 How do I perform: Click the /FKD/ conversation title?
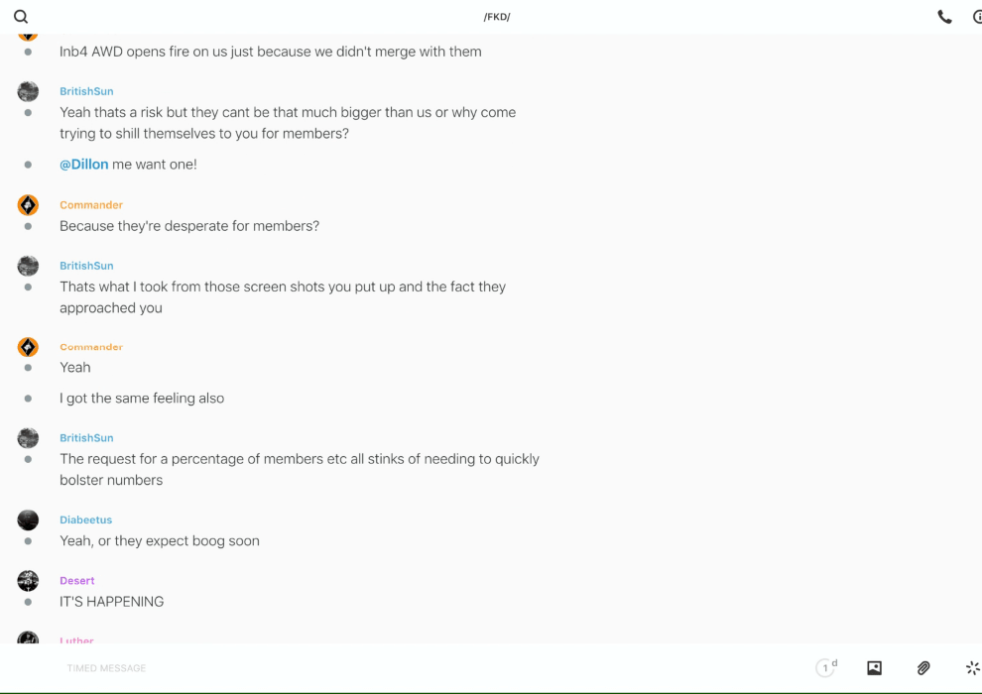497,17
